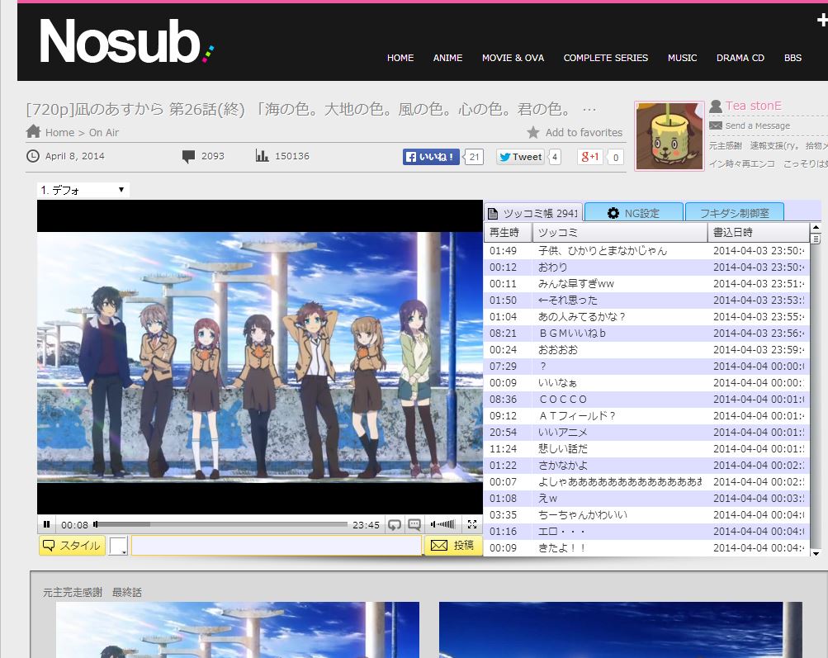Enter fullscreen mode in player
The image size is (828, 658).
coord(472,524)
